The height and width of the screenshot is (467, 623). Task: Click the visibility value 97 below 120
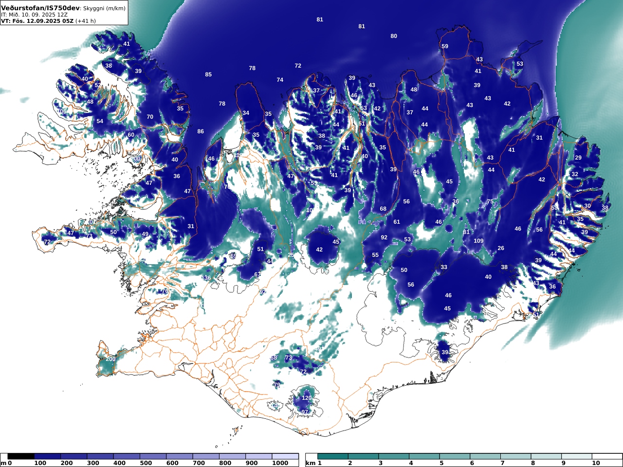click(305, 412)
